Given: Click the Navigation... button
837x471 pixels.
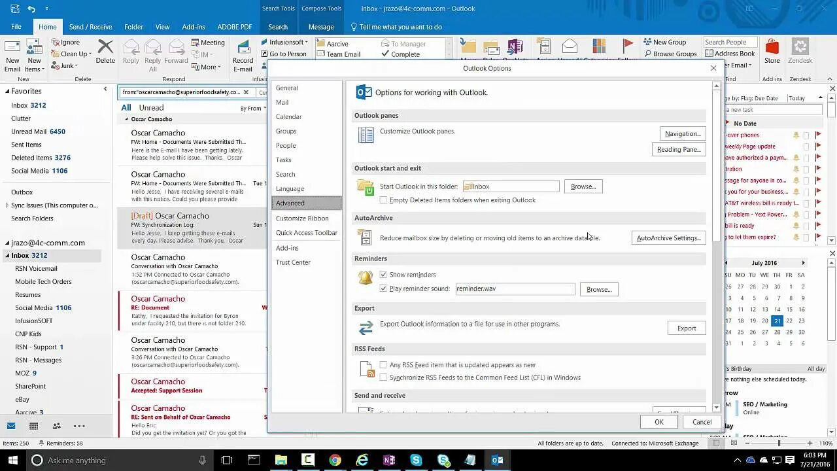Looking at the screenshot, I should coord(683,133).
